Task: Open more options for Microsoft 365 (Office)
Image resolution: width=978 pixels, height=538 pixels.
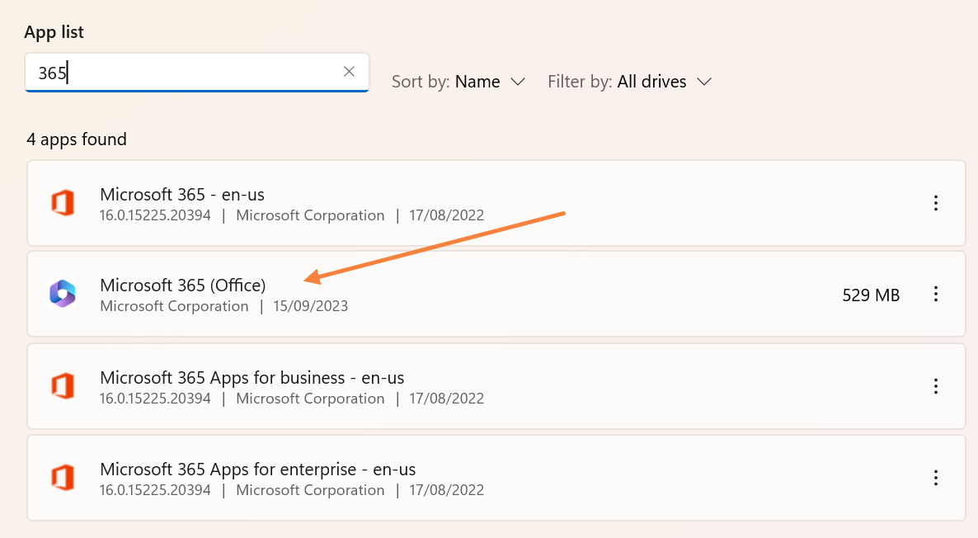Action: point(936,294)
